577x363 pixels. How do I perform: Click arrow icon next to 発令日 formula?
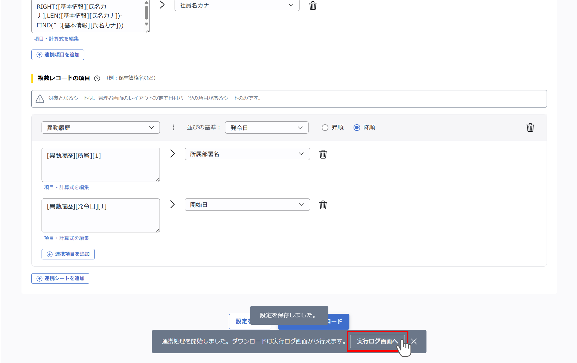(x=173, y=204)
